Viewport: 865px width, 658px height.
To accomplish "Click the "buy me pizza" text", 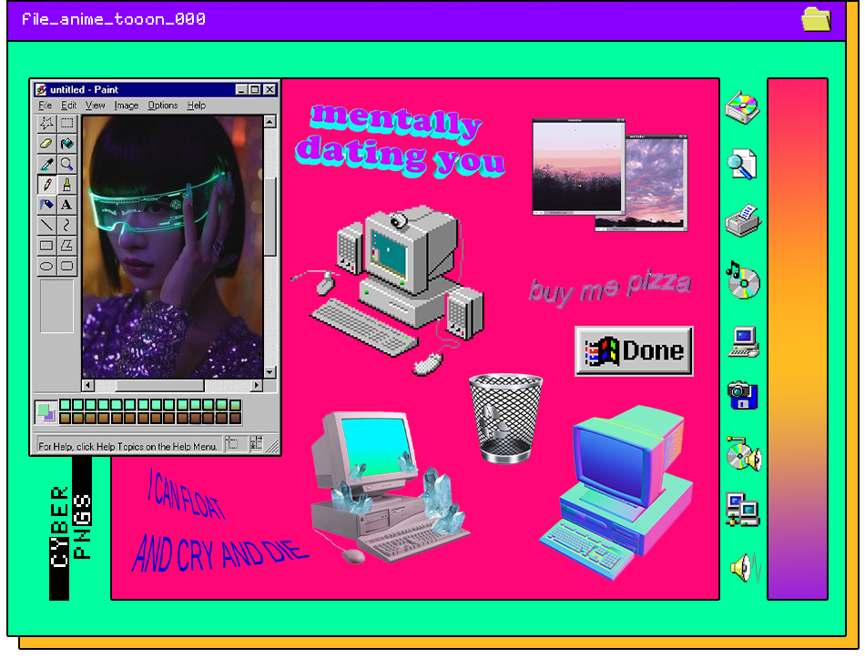I will tap(609, 287).
